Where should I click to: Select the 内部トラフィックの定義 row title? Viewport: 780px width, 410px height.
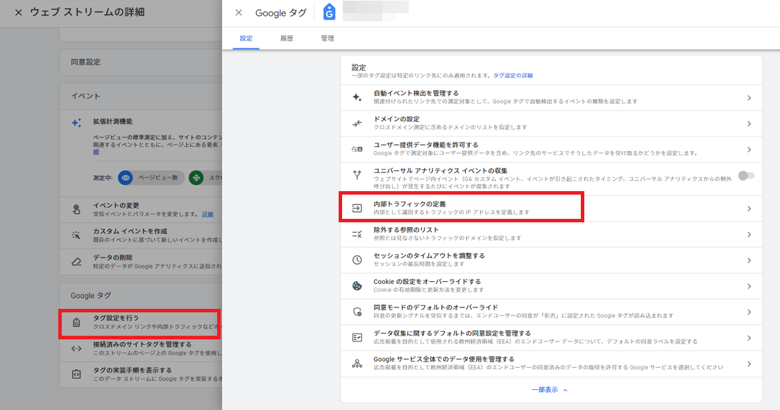click(409, 204)
